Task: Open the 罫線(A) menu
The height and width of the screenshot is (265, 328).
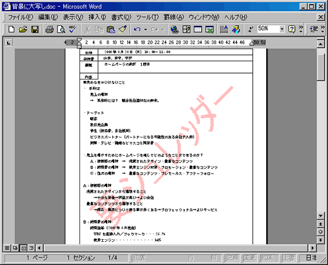Action: coord(173,17)
